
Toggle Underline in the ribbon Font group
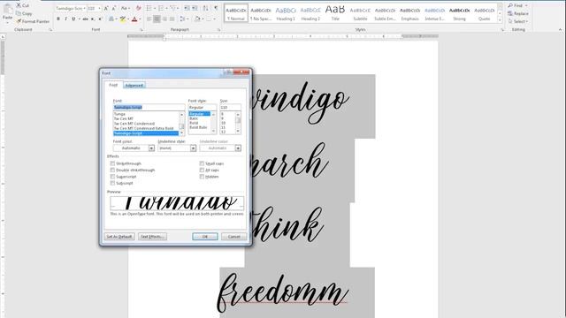tap(73, 19)
